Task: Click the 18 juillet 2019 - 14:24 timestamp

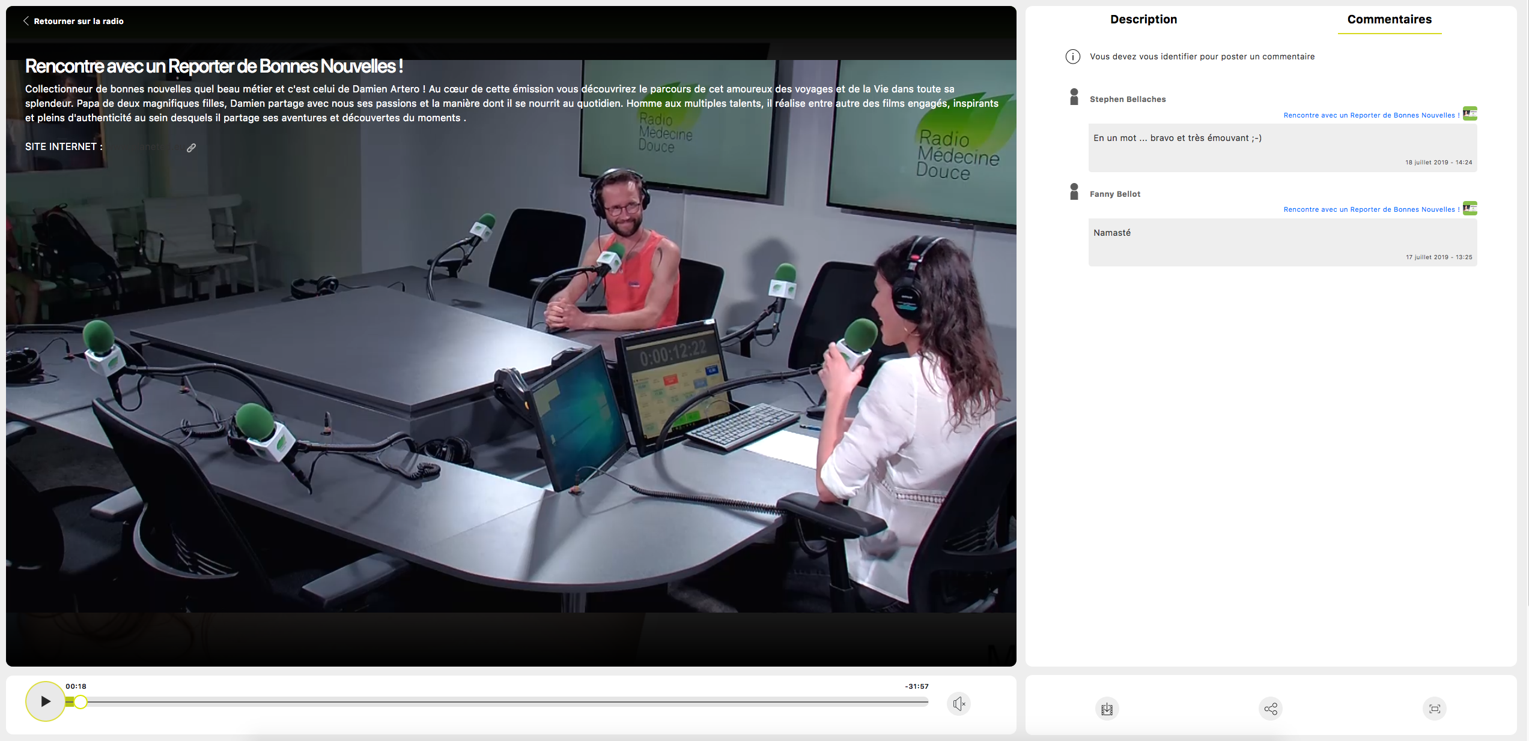Action: [1438, 163]
